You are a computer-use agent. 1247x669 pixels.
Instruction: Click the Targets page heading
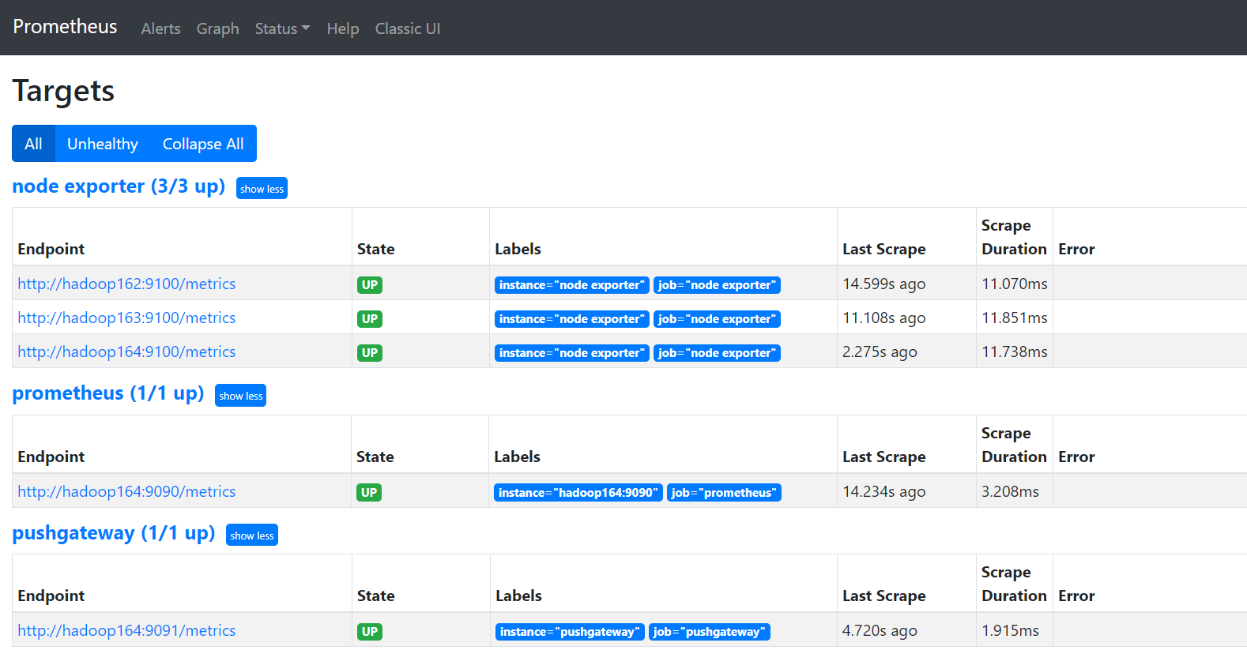[63, 91]
